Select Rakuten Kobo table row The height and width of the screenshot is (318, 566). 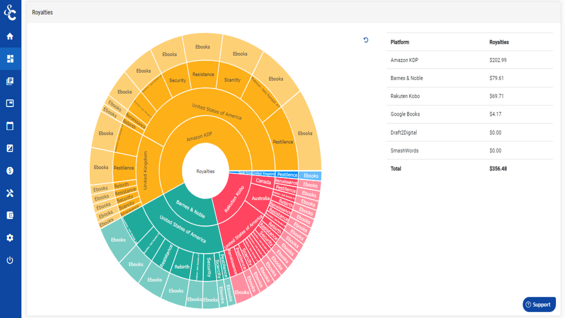point(470,96)
